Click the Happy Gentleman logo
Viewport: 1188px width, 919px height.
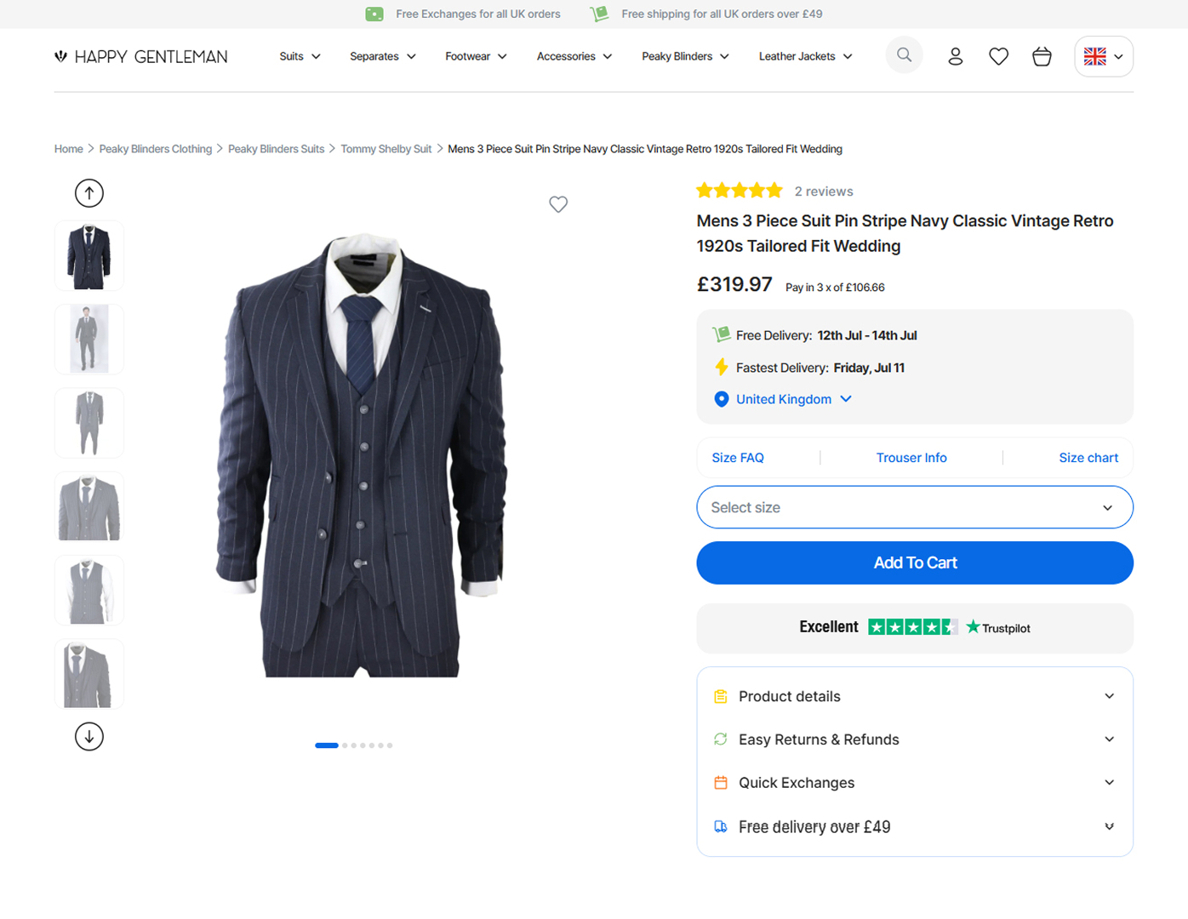point(141,57)
